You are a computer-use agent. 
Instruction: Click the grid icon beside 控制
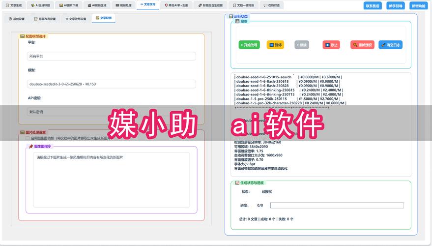click(237, 21)
